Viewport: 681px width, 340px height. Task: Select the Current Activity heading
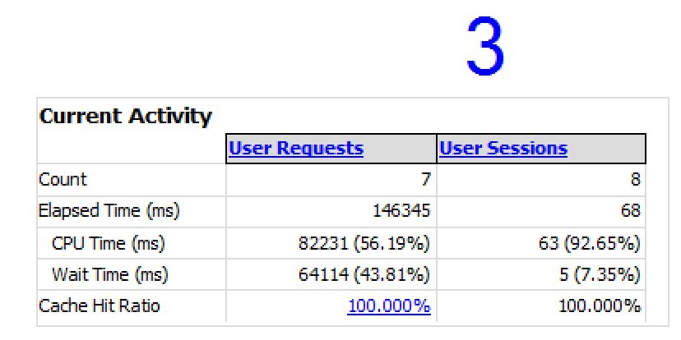point(126,117)
